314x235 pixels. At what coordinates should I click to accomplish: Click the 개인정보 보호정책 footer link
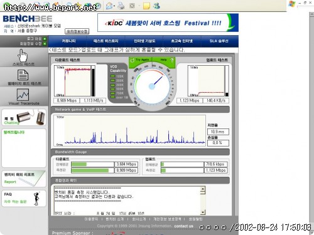[x=167, y=219]
